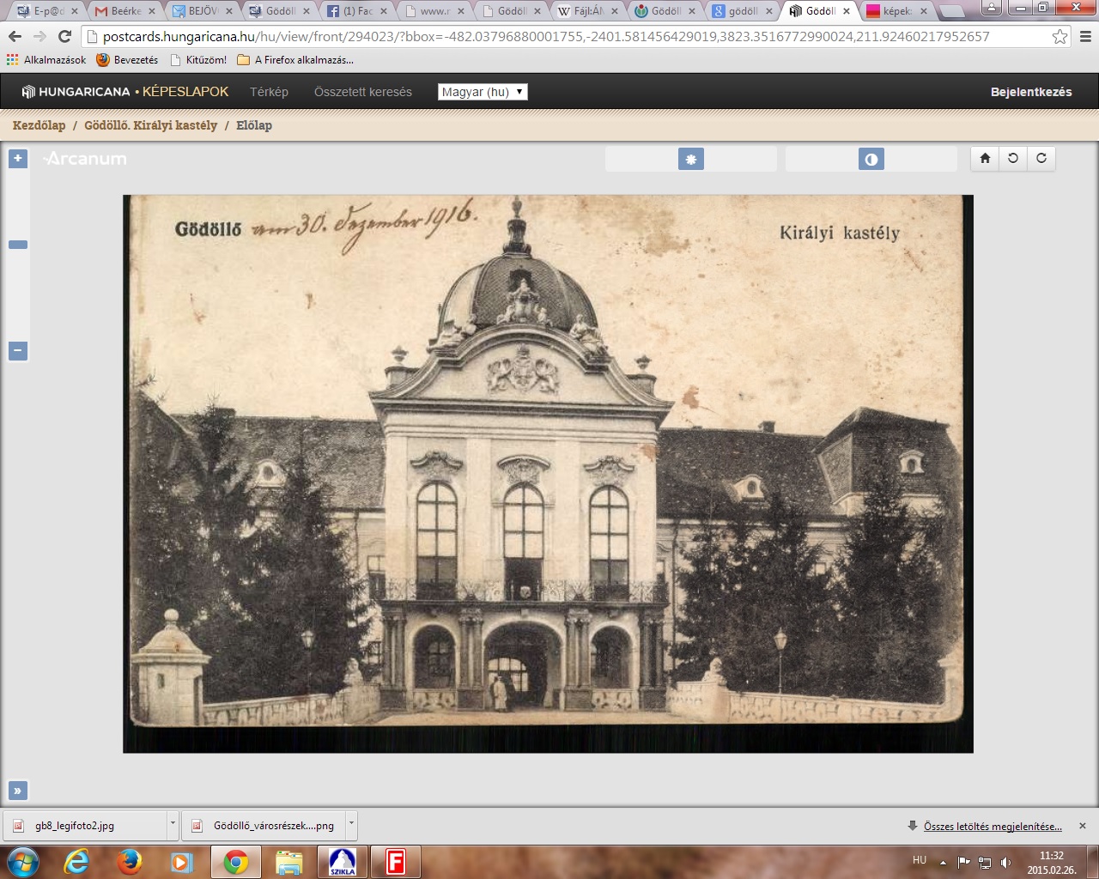Open the Magyar (hu) language dropdown
Viewport: 1099px width, 879px height.
[483, 92]
